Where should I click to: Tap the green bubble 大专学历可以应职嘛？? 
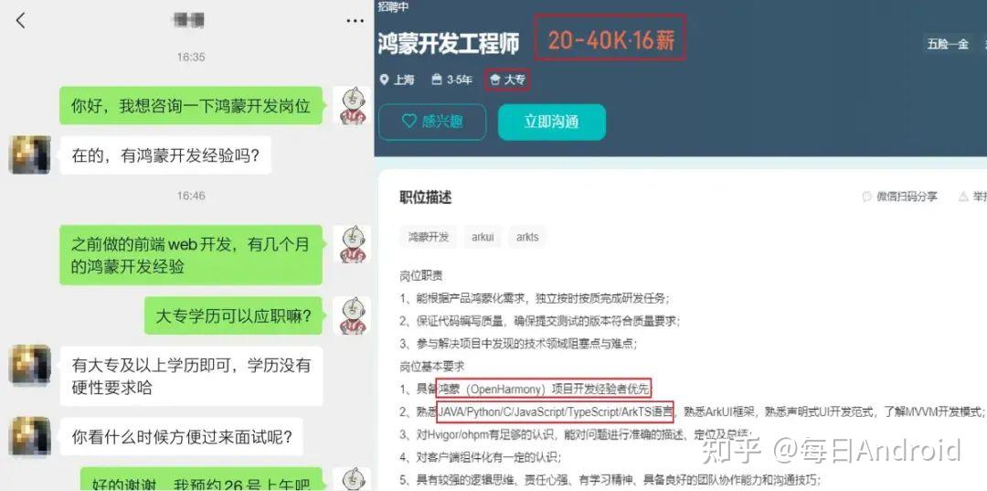click(x=234, y=315)
